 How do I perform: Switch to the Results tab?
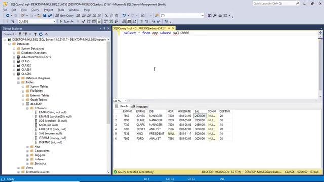(121, 106)
